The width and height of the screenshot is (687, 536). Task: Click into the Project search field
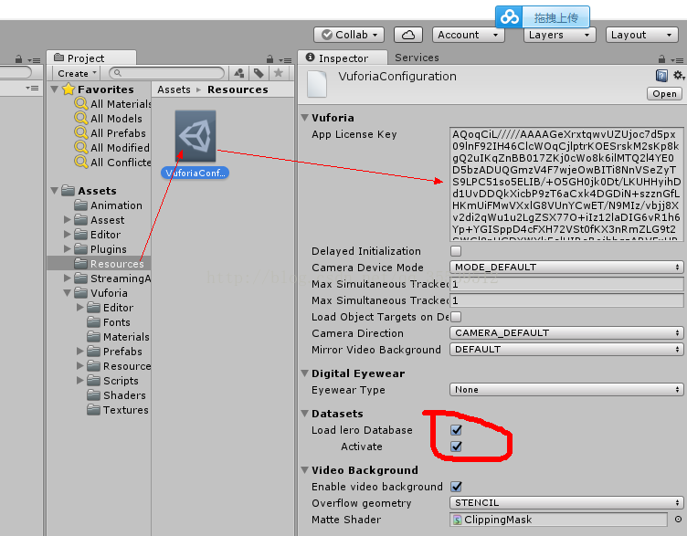pyautogui.click(x=166, y=73)
